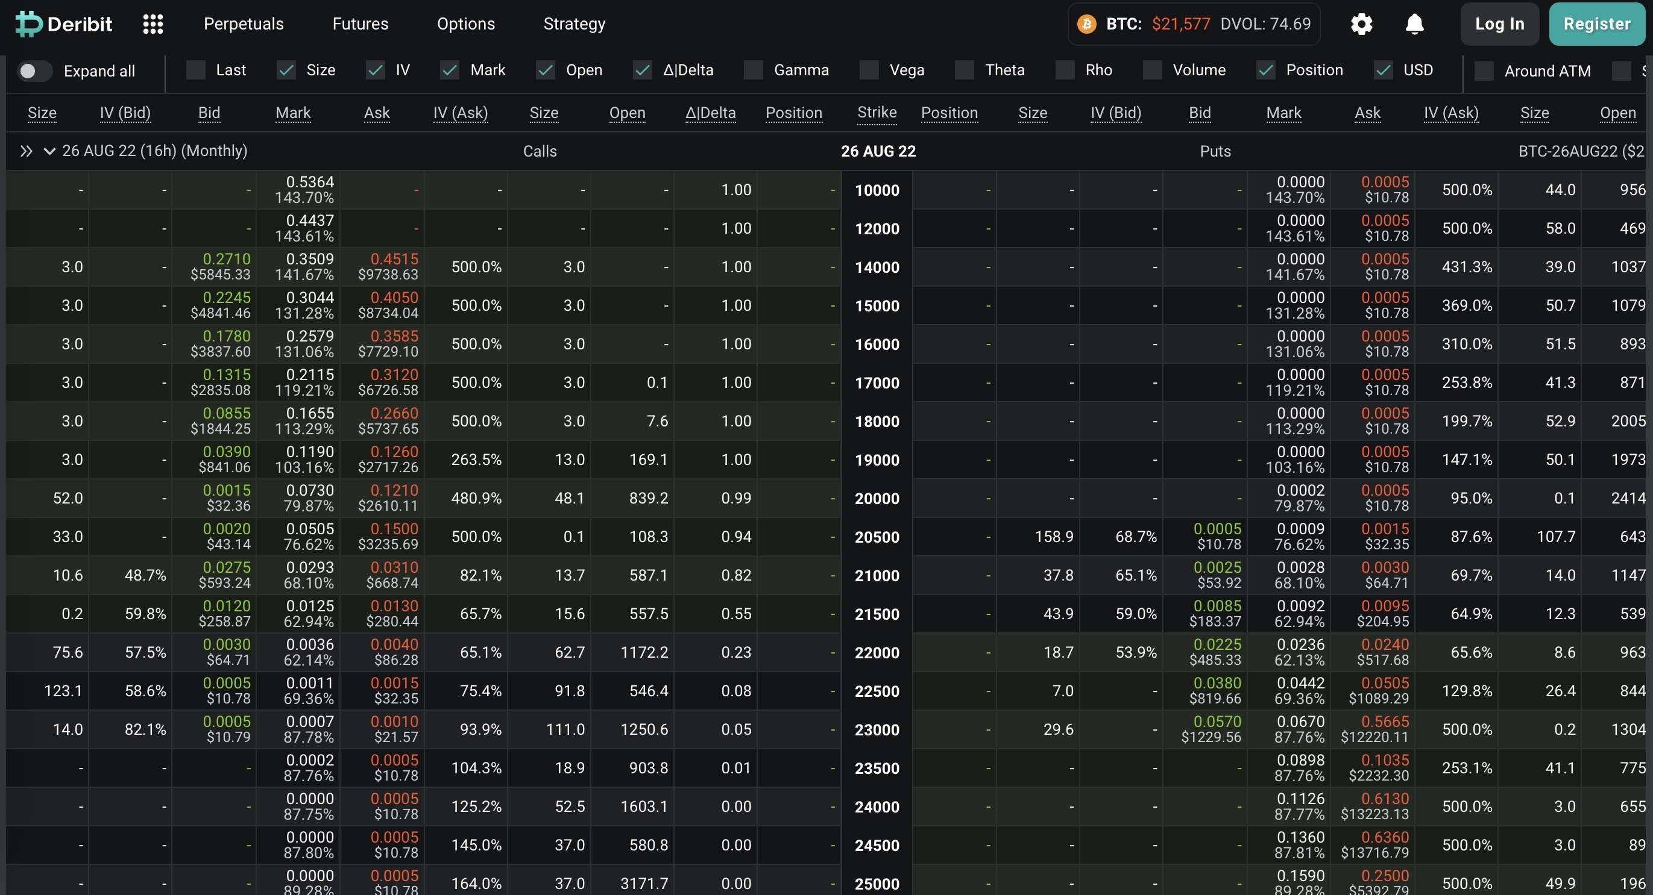Enable the Gamma column checkbox
1653x895 pixels.
(x=754, y=70)
